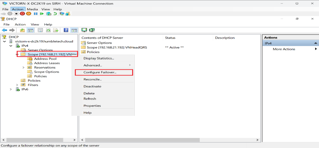Click the green Start/Resume VM icon

click(42, 14)
